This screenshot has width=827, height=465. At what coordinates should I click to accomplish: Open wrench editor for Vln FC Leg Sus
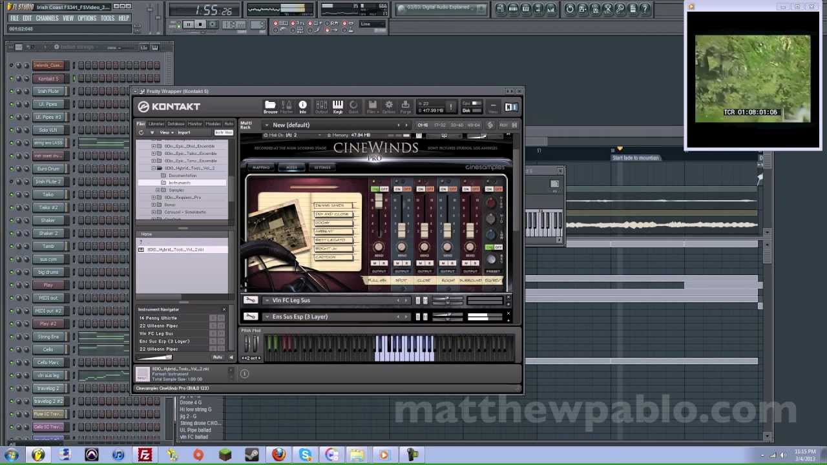point(251,300)
